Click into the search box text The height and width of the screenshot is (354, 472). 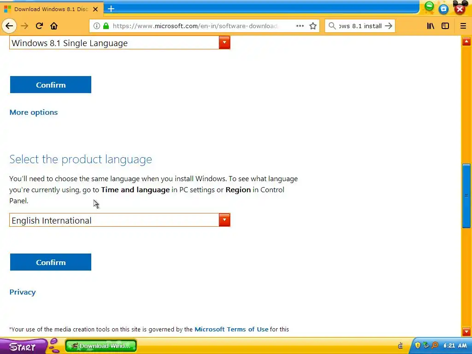pos(360,26)
